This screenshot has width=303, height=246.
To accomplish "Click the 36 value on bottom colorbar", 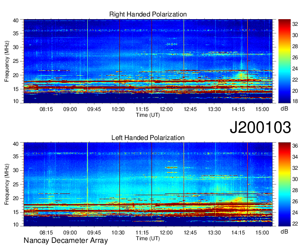I will (x=295, y=146).
